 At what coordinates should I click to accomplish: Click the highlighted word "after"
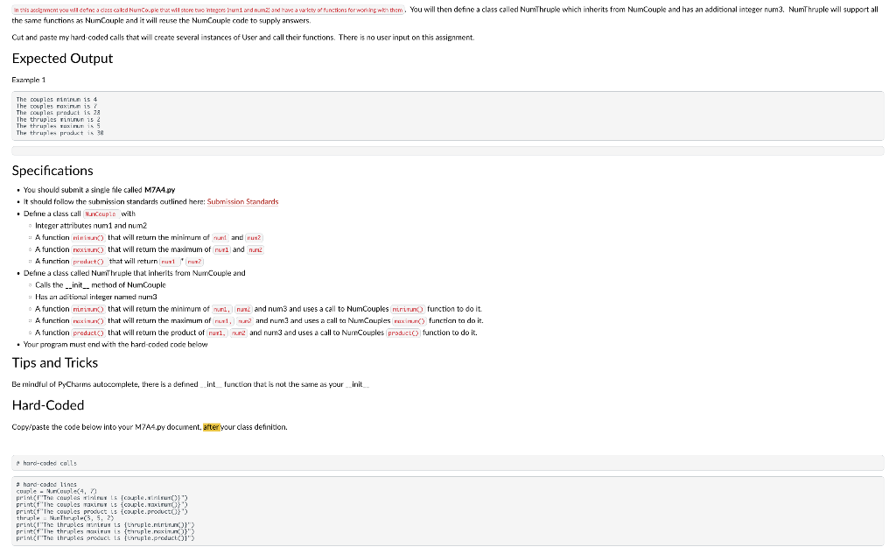tap(213, 426)
